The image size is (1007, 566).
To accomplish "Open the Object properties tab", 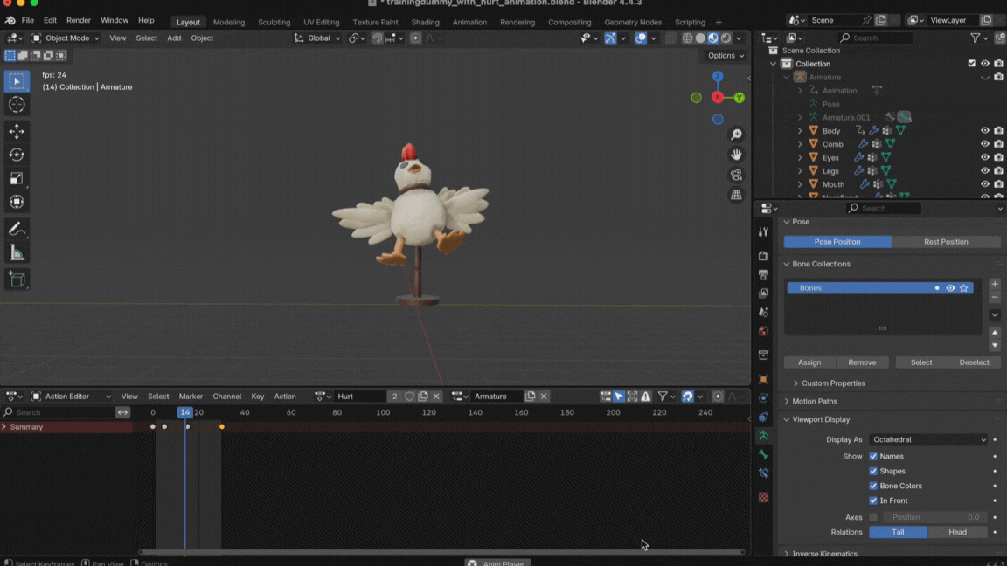I will pyautogui.click(x=764, y=379).
